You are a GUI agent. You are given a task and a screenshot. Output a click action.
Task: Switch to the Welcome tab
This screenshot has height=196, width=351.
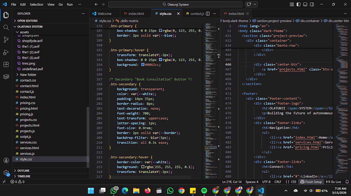[104, 14]
